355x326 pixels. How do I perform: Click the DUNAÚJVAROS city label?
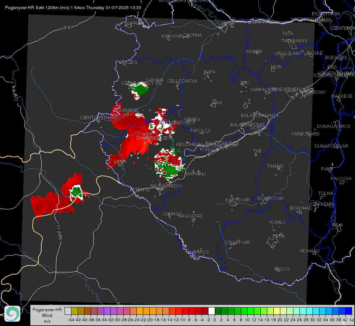(x=334, y=126)
